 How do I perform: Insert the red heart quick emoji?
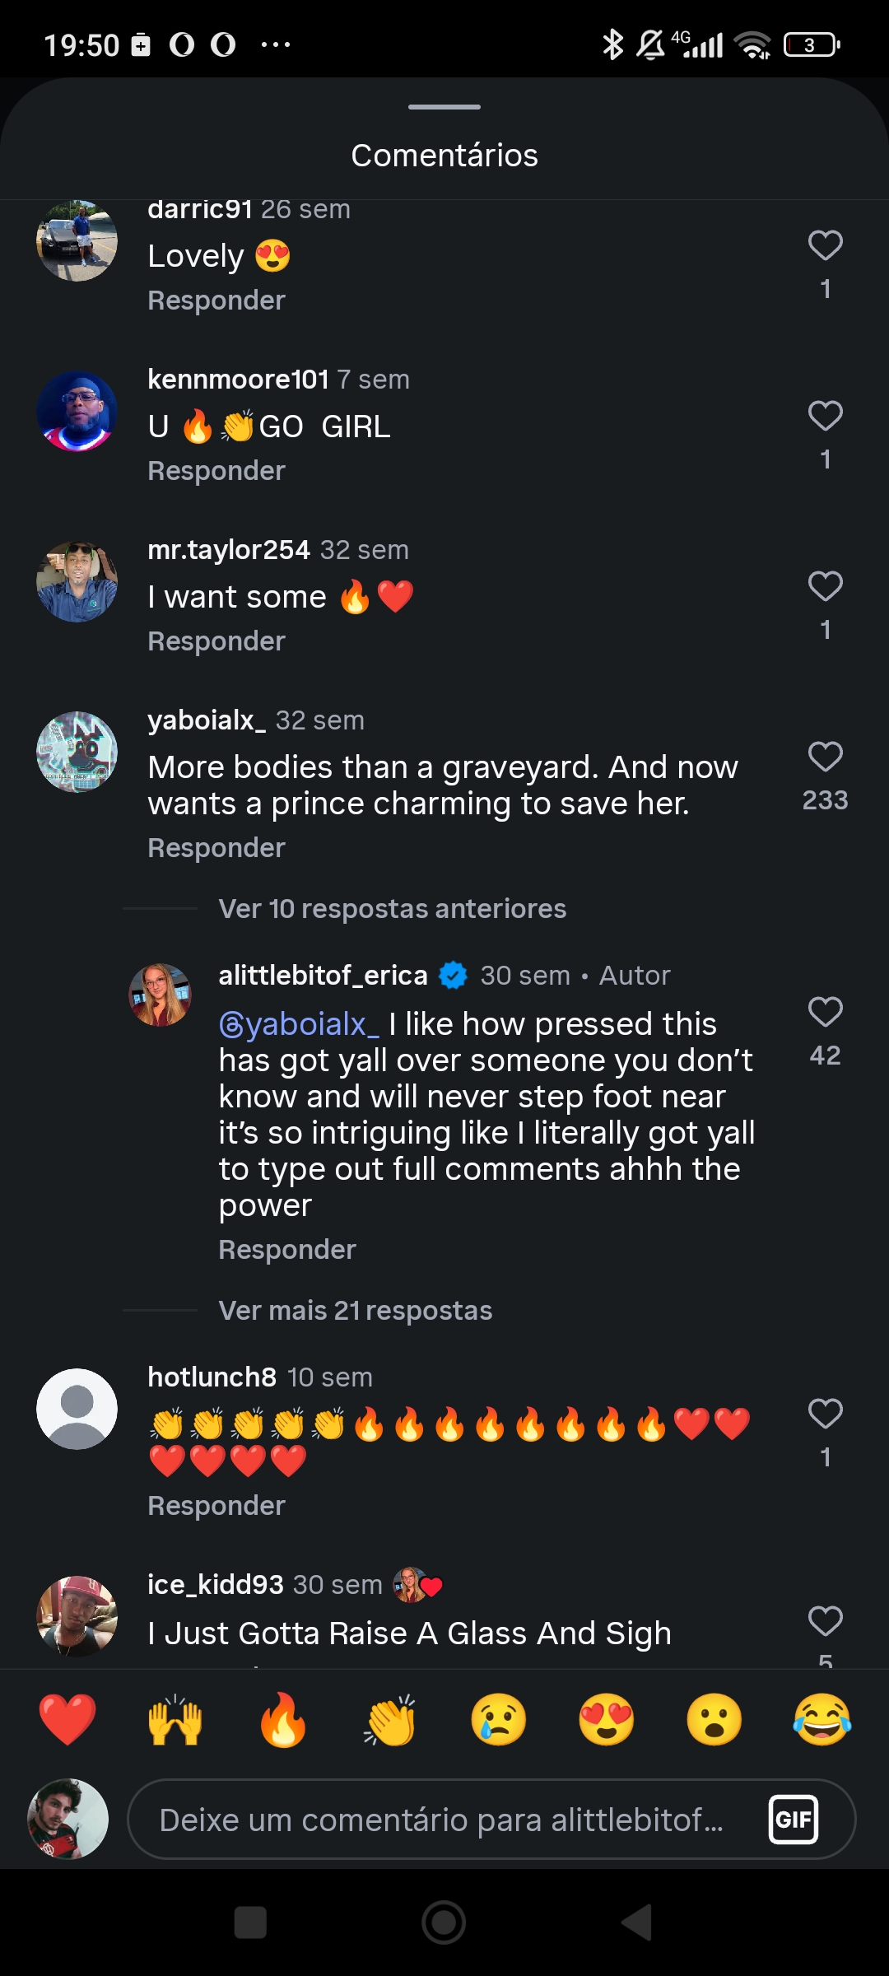pos(67,1720)
